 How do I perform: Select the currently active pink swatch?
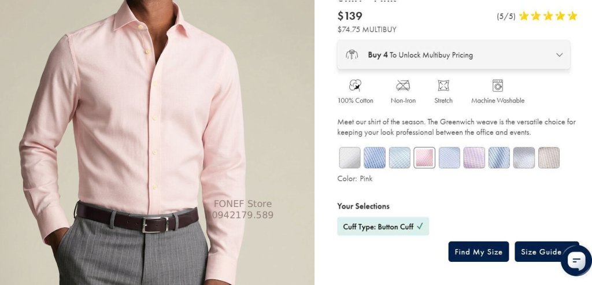coord(424,157)
